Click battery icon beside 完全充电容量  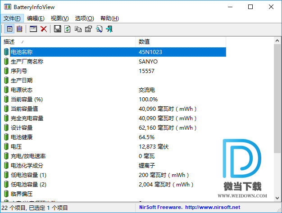6,118
